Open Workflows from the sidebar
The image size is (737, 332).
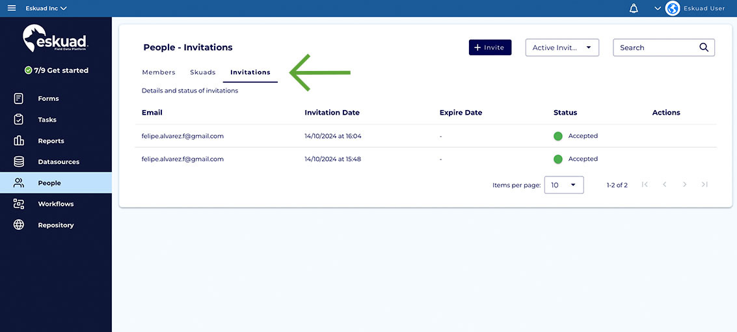(x=55, y=204)
